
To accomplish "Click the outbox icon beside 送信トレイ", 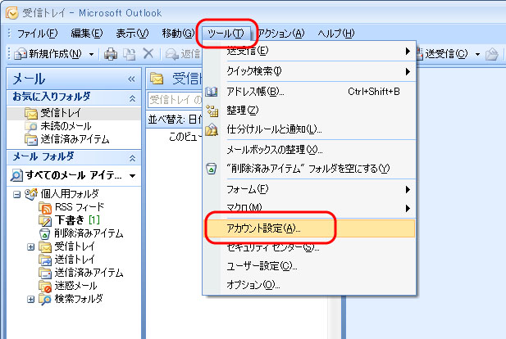I will coord(45,260).
